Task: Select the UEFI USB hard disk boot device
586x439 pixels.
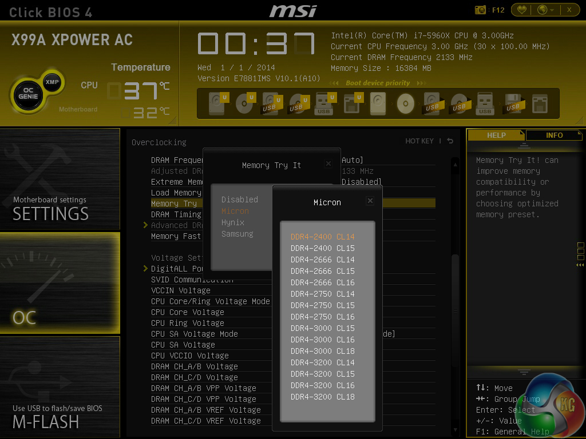Action: click(x=272, y=103)
